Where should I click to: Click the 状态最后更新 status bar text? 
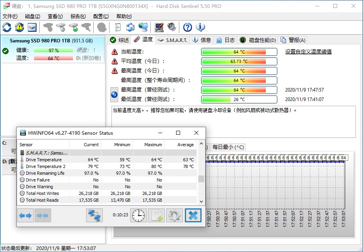(49, 248)
